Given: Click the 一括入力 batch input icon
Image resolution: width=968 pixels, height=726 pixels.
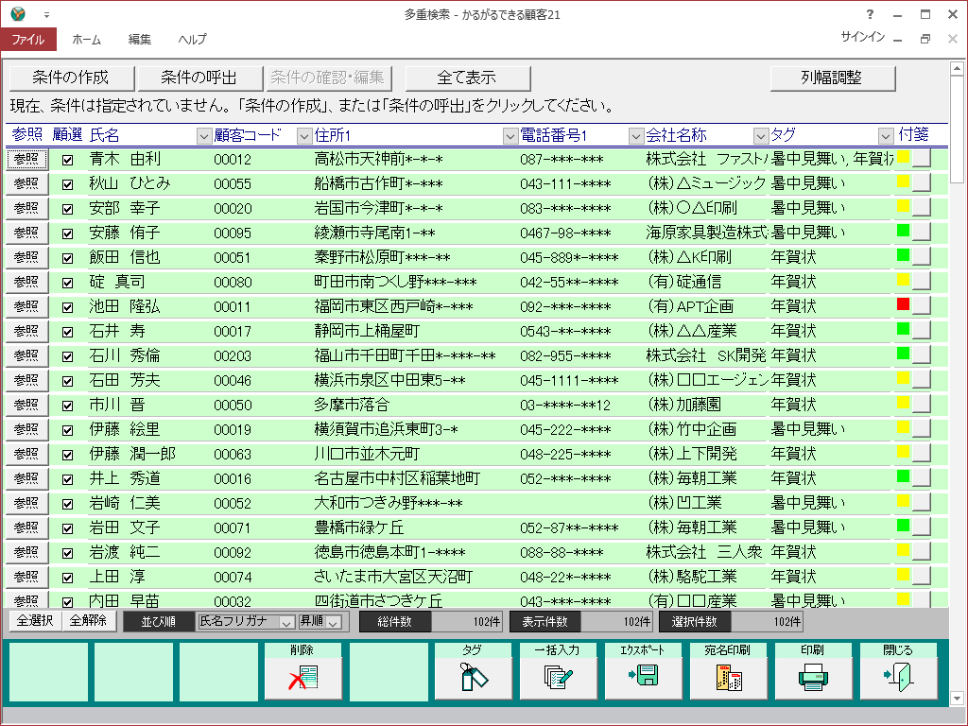Looking at the screenshot, I should [x=558, y=677].
